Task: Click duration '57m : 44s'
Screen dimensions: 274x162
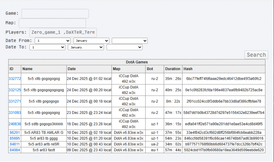Action: [x=173, y=150]
